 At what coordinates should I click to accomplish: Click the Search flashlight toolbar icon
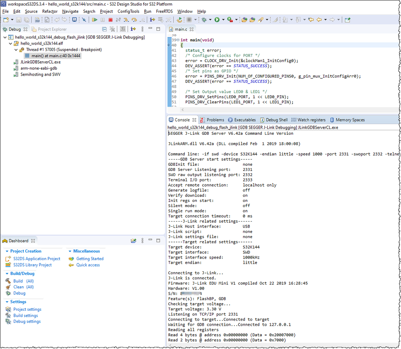[261, 20]
